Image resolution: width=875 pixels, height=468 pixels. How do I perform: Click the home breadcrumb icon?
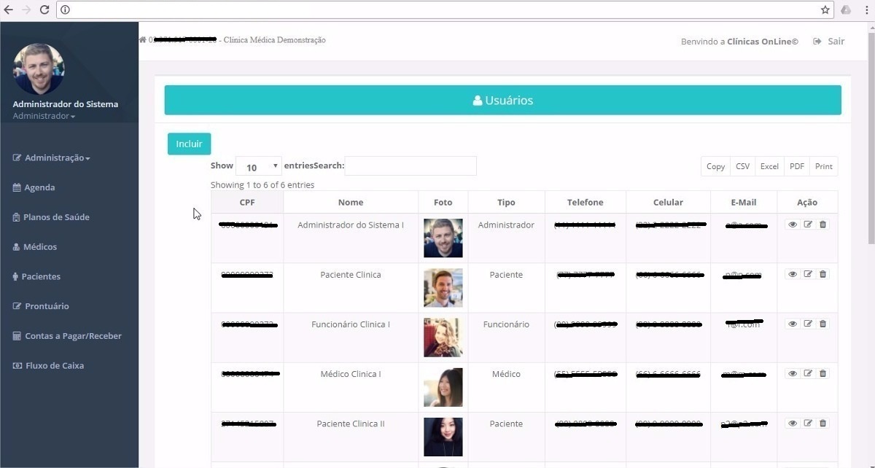point(141,40)
